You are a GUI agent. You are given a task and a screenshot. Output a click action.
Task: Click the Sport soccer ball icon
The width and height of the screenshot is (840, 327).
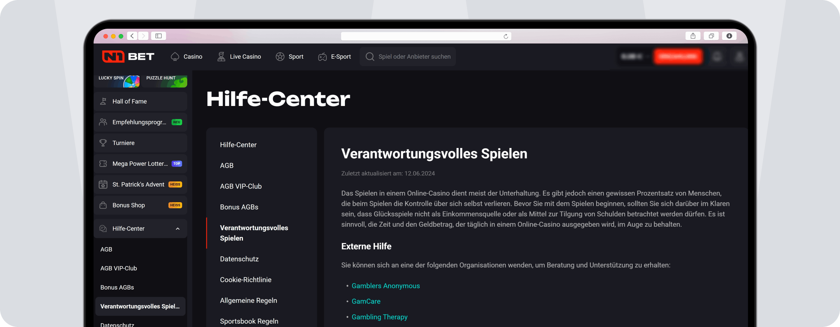(280, 56)
